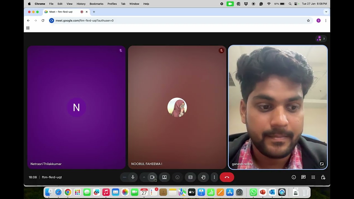Toggle closed captions
The width and height of the screenshot is (354, 199).
tap(190, 177)
